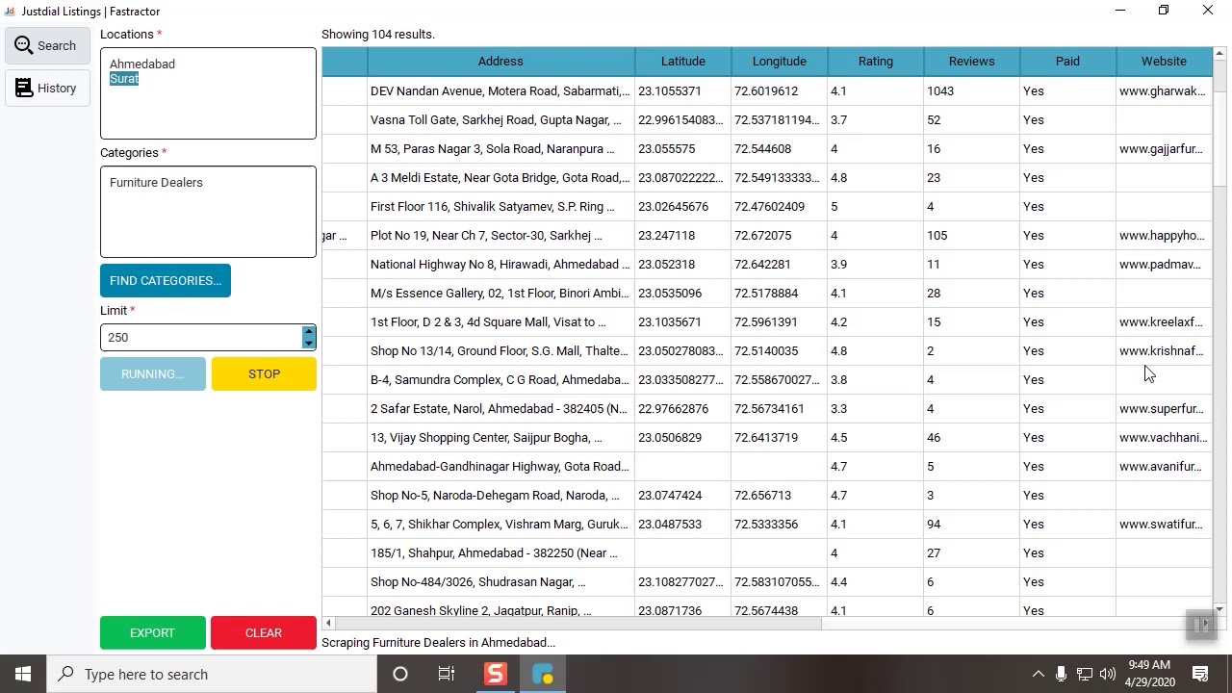The image size is (1232, 693).
Task: Click the Categories text area
Action: (208, 212)
